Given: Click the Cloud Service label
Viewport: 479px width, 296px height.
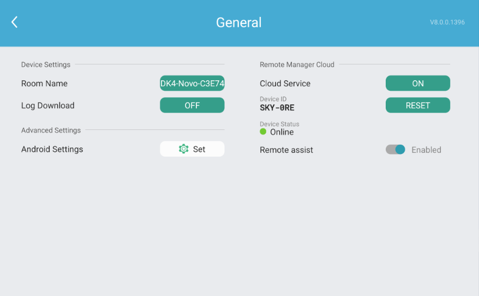Looking at the screenshot, I should pos(285,84).
